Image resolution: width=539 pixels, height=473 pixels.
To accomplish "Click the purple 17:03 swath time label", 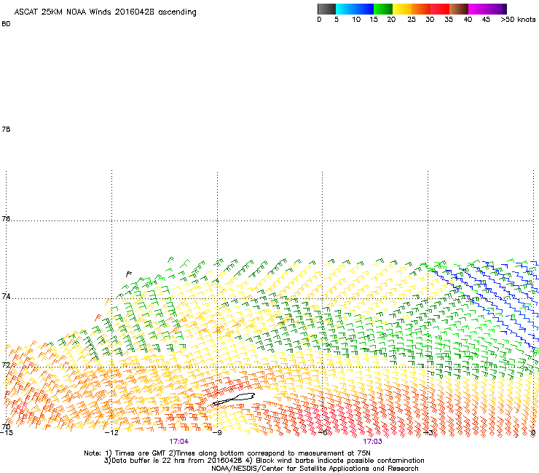I will (x=373, y=442).
